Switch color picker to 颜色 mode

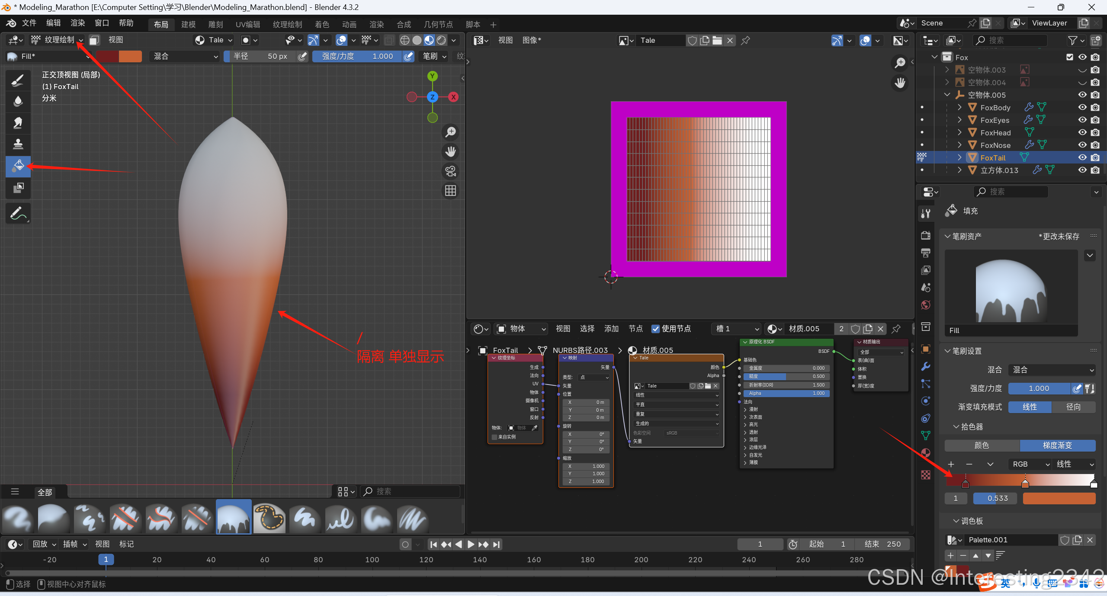click(981, 445)
